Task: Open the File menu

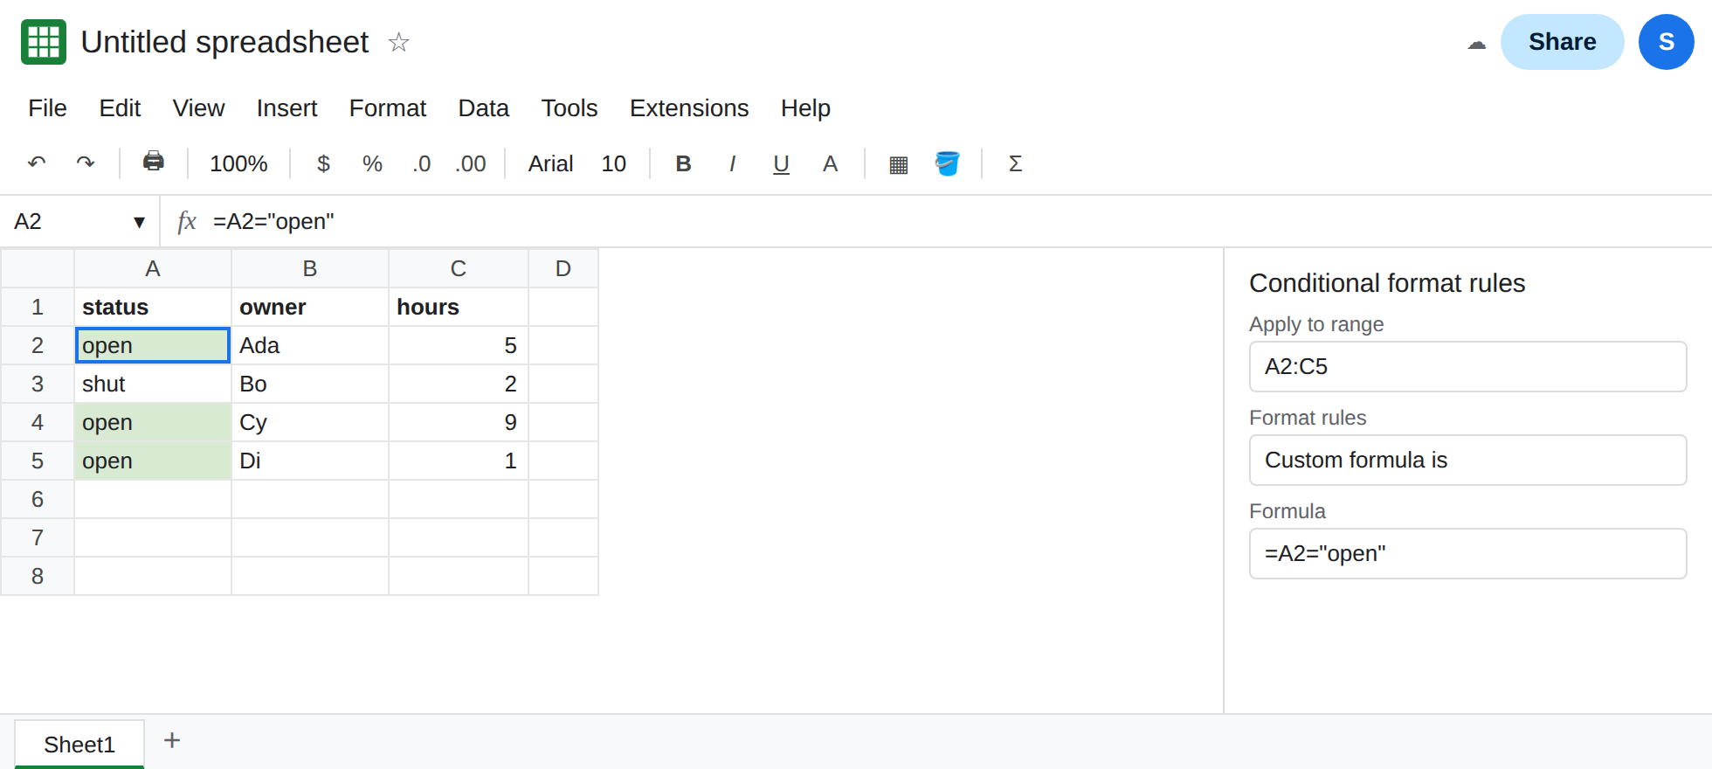Action: [x=47, y=107]
